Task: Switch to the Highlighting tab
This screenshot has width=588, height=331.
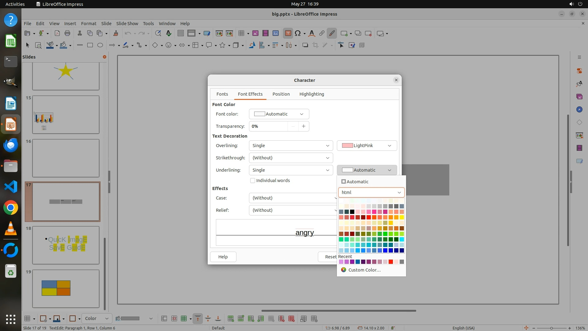Action: [311, 94]
